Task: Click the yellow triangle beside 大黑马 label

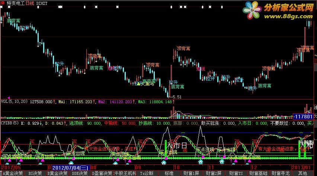Action: 139,84
